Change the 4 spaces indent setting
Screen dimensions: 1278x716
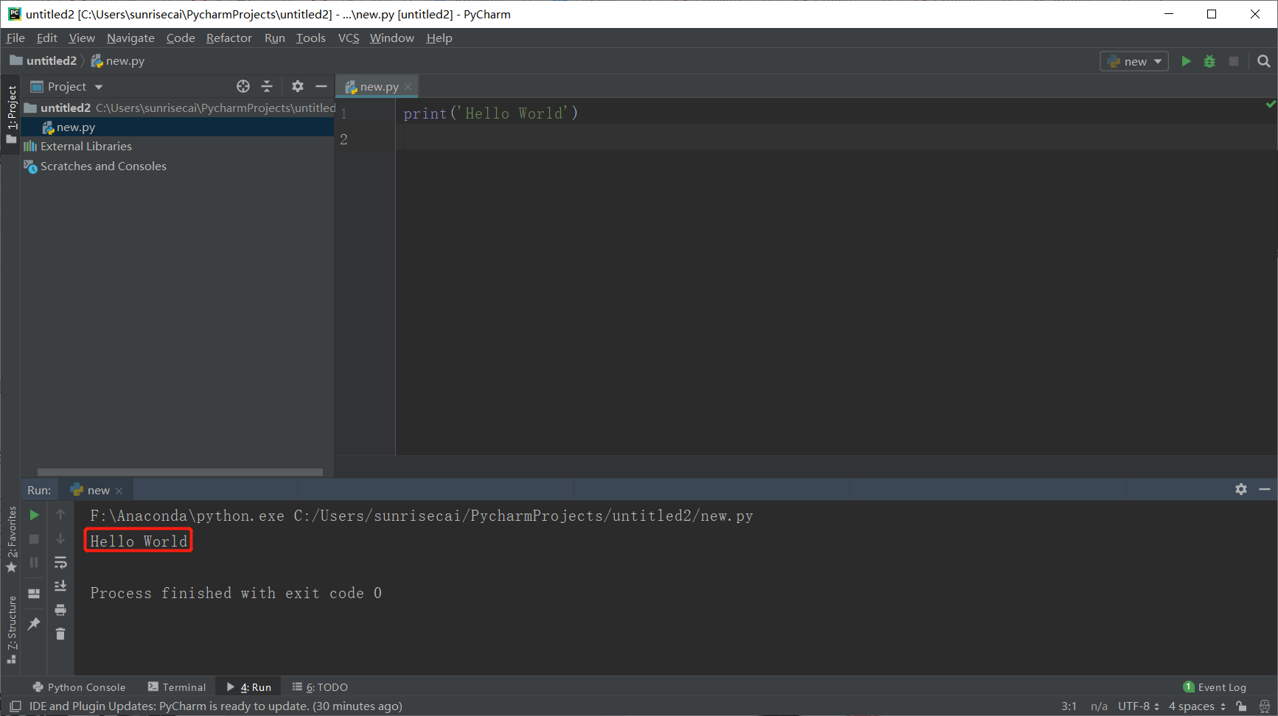tap(1197, 706)
